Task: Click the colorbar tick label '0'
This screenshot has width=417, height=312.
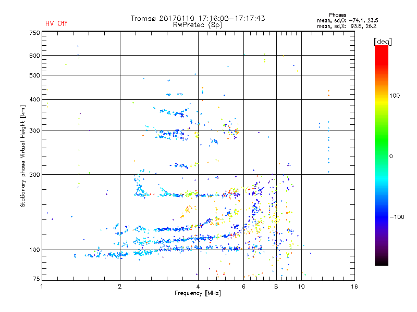Action: click(x=391, y=157)
